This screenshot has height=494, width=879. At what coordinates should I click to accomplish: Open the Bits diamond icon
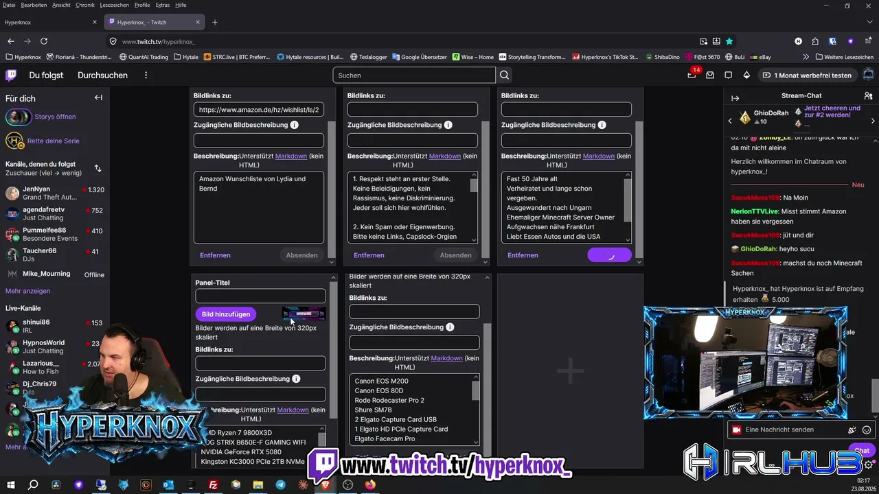point(748,75)
